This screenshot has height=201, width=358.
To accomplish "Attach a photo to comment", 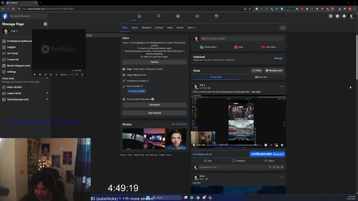I will pyautogui.click(x=274, y=167).
